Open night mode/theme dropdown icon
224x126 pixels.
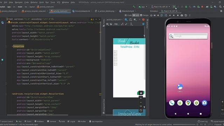135,20
